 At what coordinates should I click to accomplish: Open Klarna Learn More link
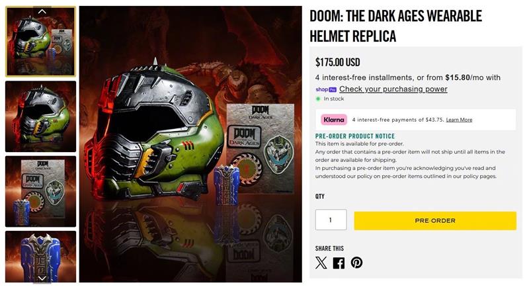(459, 120)
